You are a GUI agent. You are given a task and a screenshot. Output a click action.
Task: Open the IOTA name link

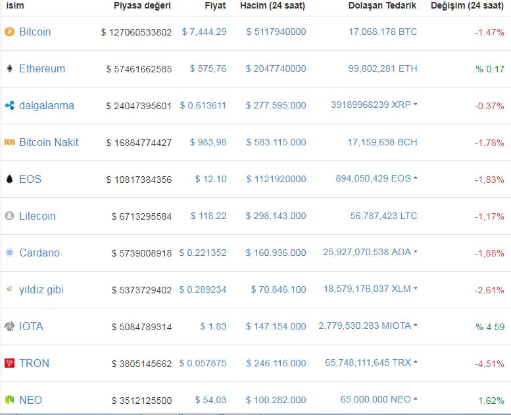coord(31,326)
